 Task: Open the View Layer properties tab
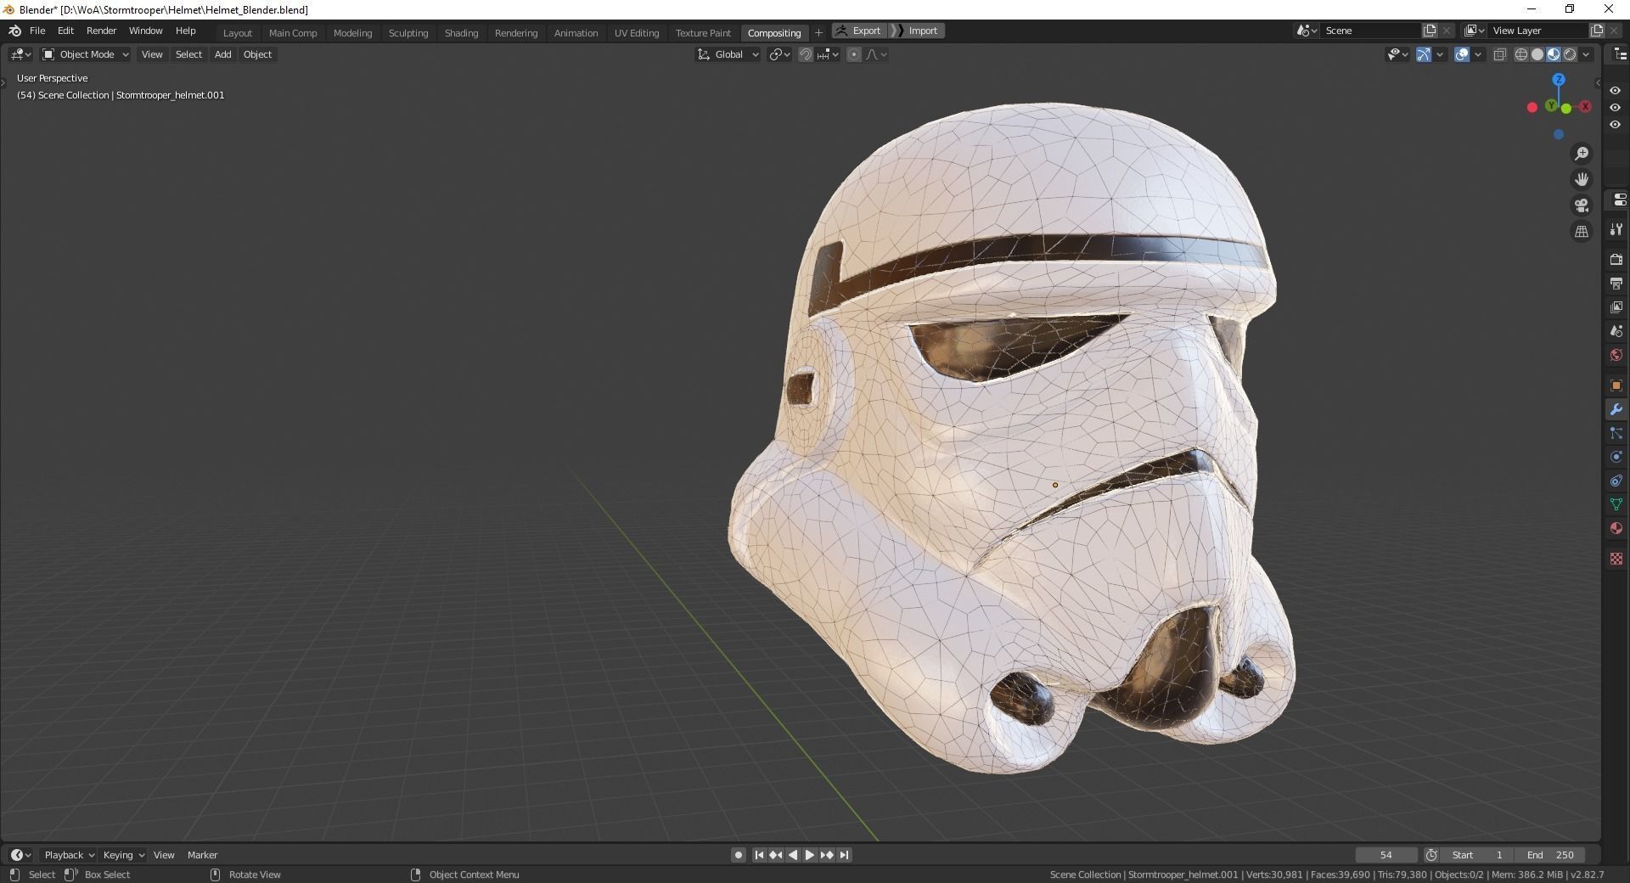point(1616,307)
